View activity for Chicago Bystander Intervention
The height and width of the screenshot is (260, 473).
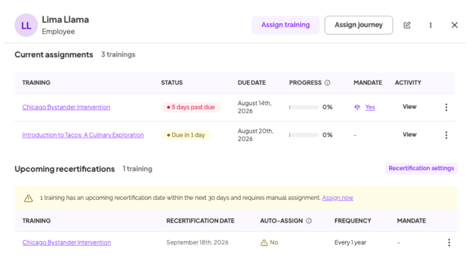(x=409, y=107)
